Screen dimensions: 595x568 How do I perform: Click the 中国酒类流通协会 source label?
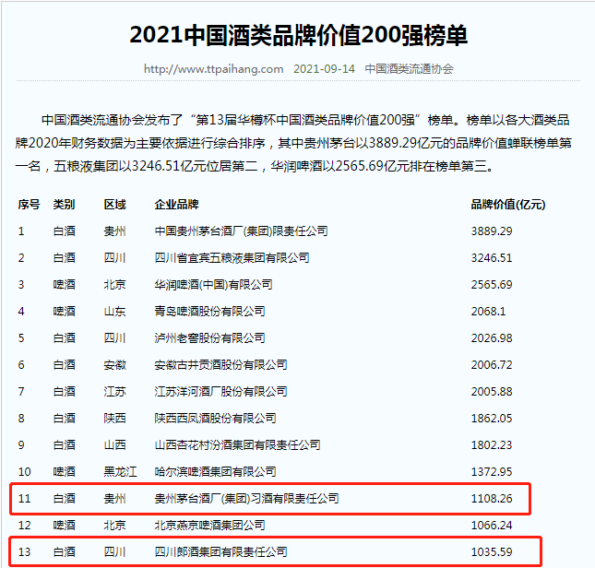pyautogui.click(x=409, y=69)
